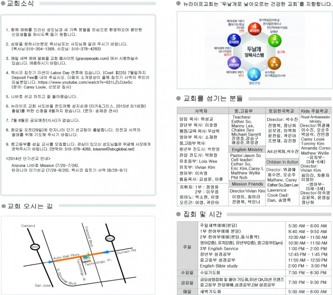Image resolution: width=333 pixels, height=295 pixels.
Task: Click the 열린모임 label below sphere 1
Action: [x=254, y=83]
